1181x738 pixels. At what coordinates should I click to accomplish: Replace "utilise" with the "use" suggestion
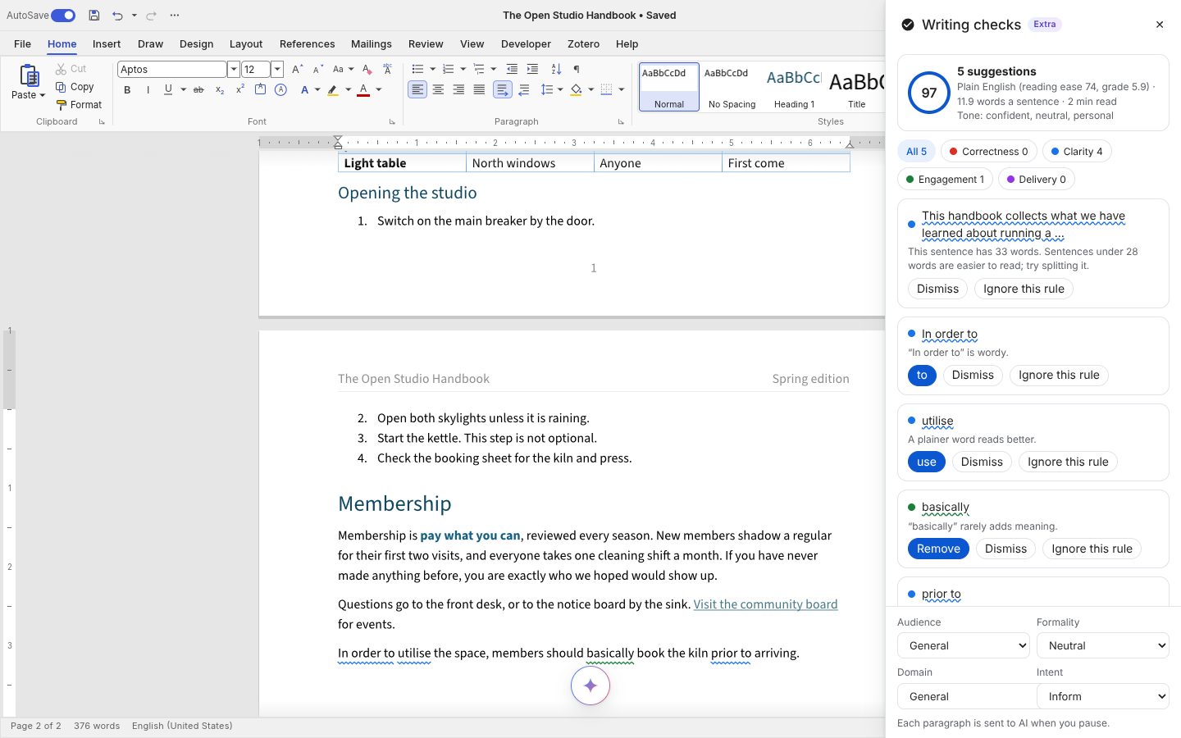click(x=927, y=462)
